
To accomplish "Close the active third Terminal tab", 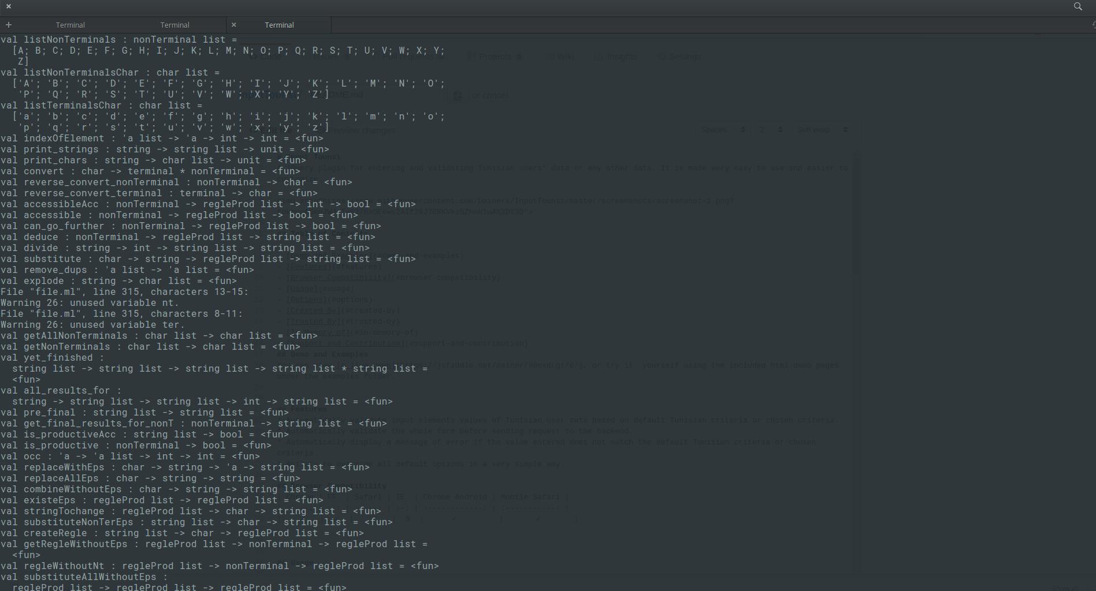I will click(x=234, y=25).
